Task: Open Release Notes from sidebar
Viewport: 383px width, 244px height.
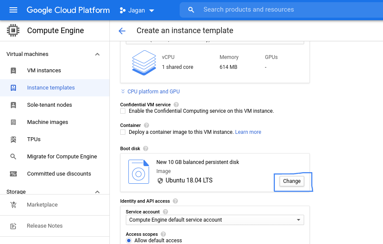Action: click(44, 226)
